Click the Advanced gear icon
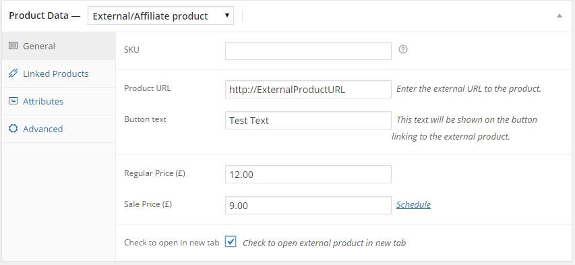This screenshot has width=575, height=265. [13, 129]
